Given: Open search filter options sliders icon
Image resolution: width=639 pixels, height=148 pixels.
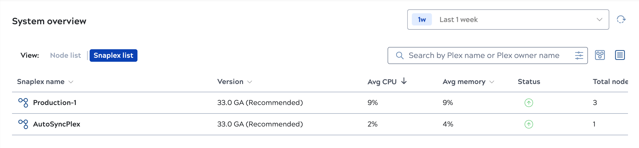Looking at the screenshot, I should 579,55.
